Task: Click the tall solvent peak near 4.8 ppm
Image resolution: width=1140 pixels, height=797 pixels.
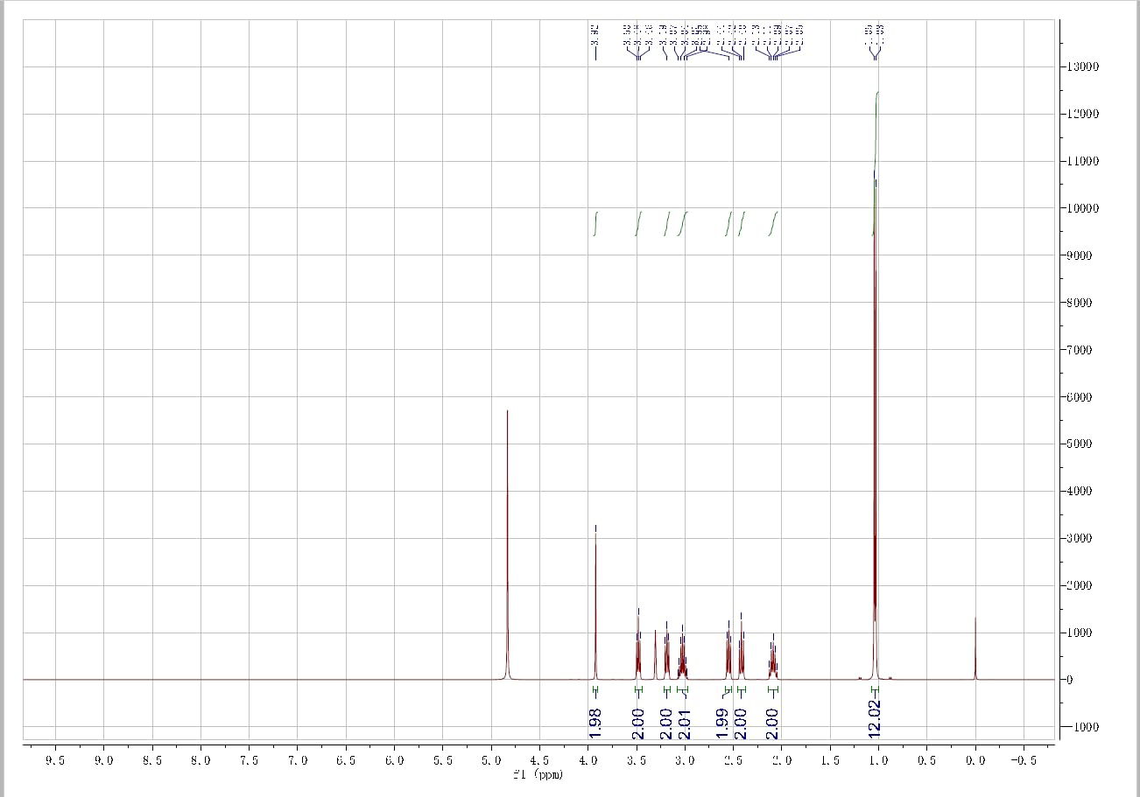Action: click(x=507, y=544)
